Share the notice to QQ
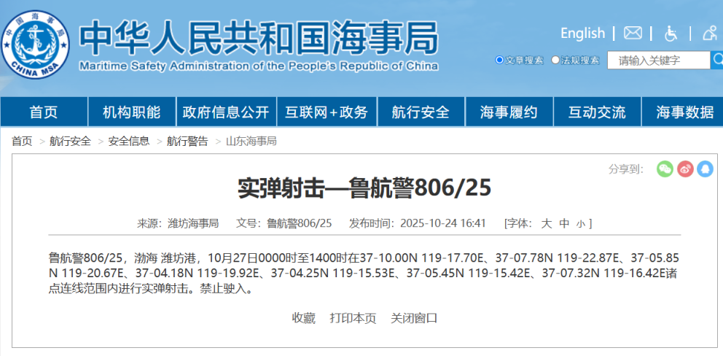Screen dimensions: 723x356 (x=705, y=169)
